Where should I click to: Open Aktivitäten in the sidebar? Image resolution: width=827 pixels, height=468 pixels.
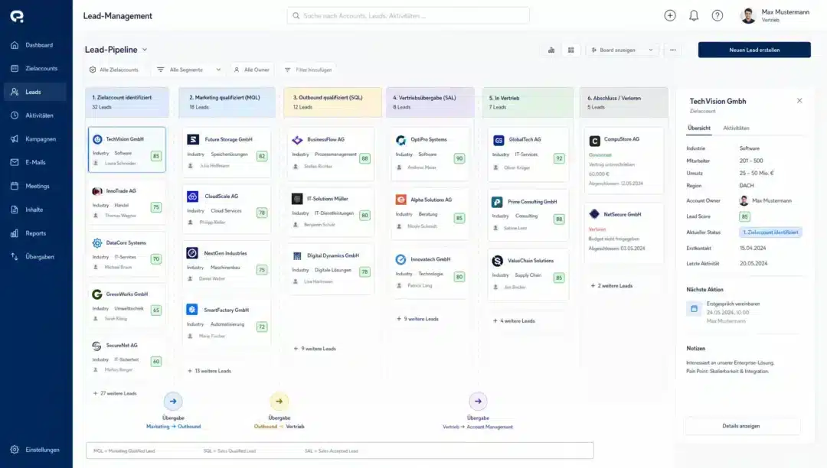pos(34,115)
